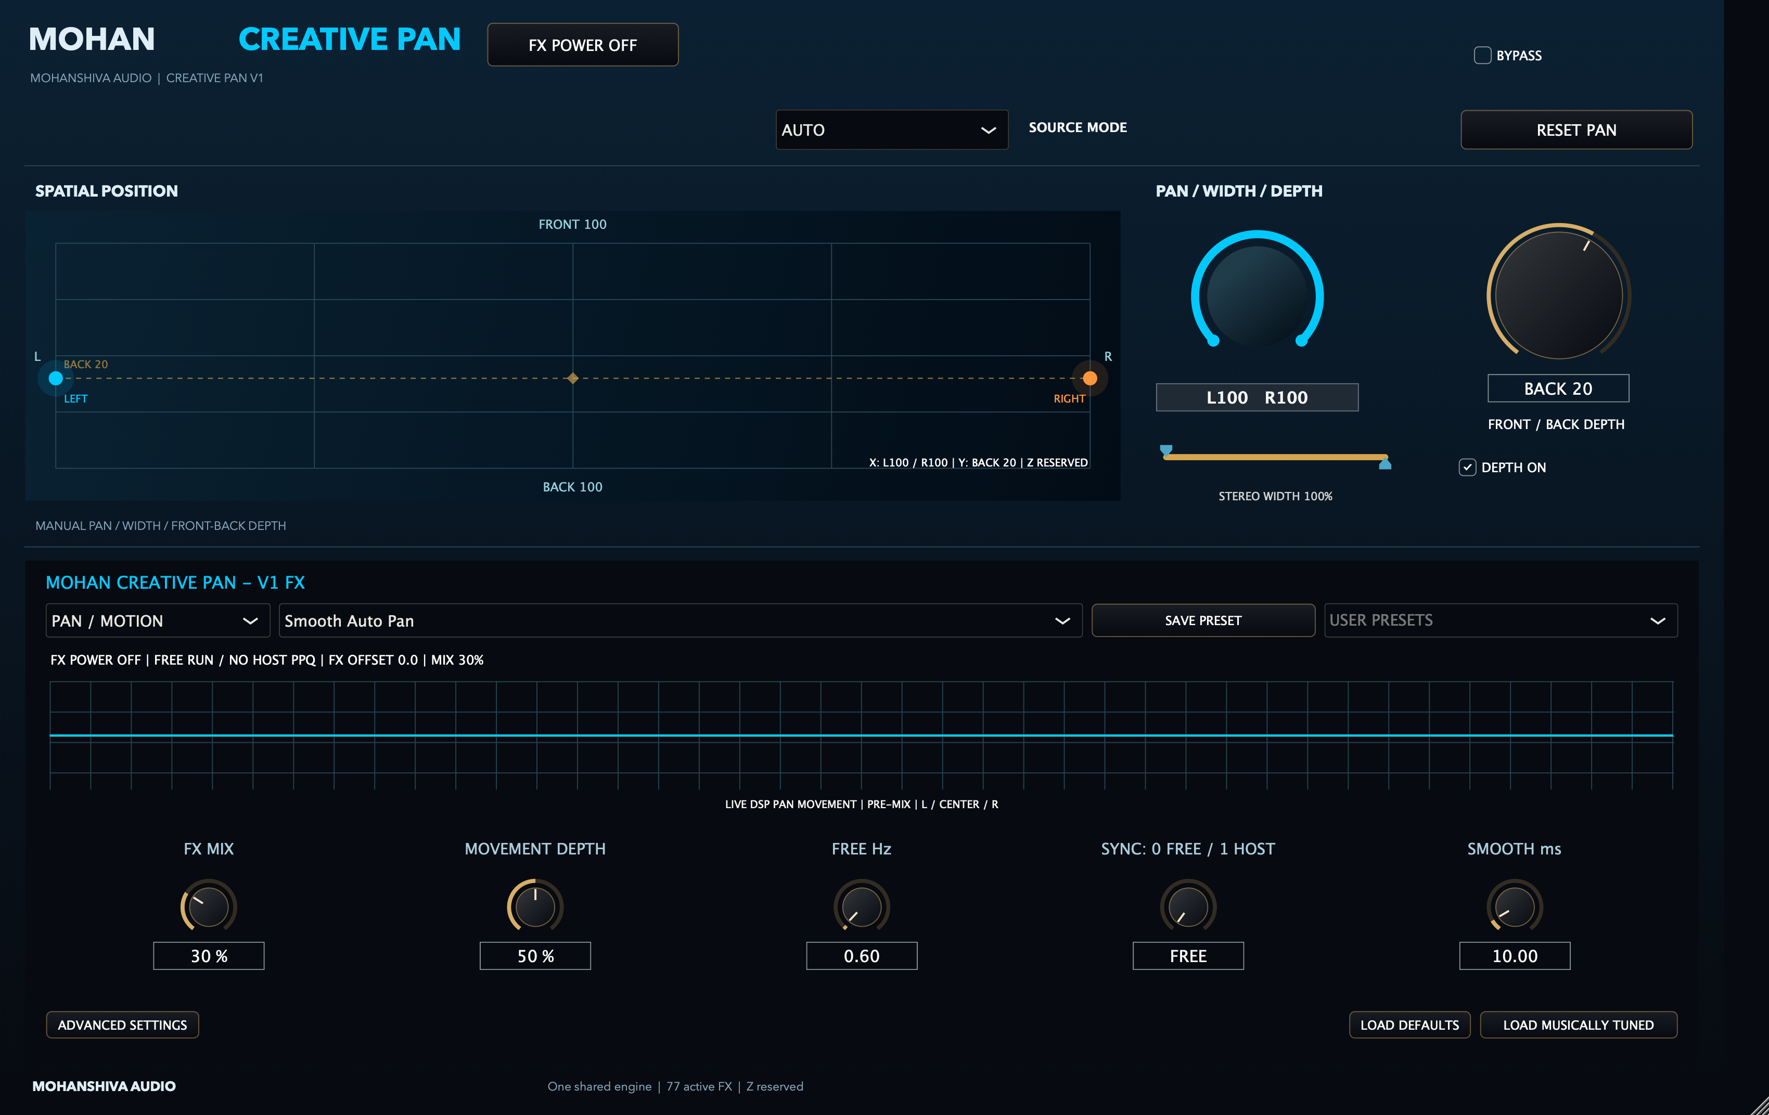Click the live DSP pan movement display
This screenshot has height=1115, width=1769.
click(x=861, y=735)
